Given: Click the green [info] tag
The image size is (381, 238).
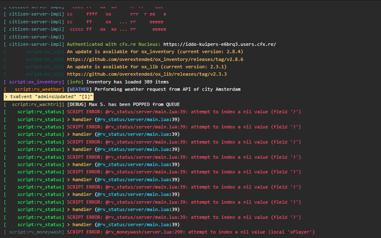Looking at the screenshot, I should [75, 82].
